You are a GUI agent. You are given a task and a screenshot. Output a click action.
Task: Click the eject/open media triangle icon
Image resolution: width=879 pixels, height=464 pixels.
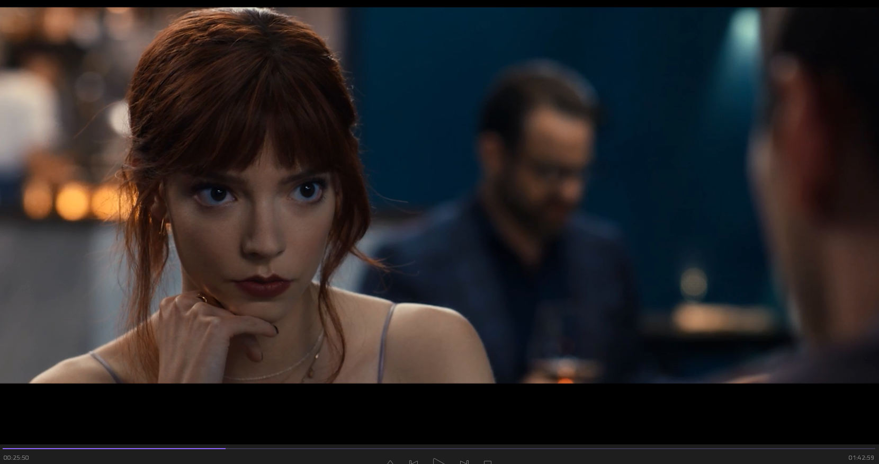pyautogui.click(x=390, y=462)
